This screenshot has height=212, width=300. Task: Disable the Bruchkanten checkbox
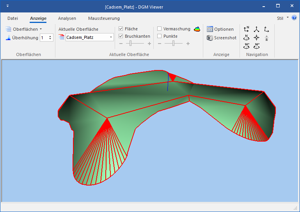[121, 36]
